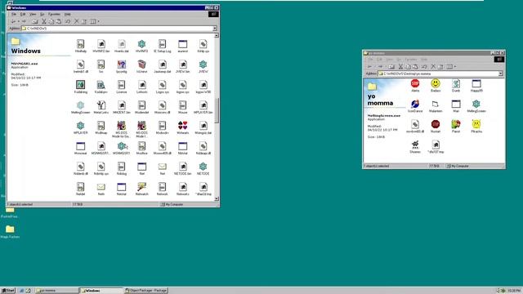
Task: Select the first MS-DOS Mode for Games shortcut
Action: coord(122,126)
